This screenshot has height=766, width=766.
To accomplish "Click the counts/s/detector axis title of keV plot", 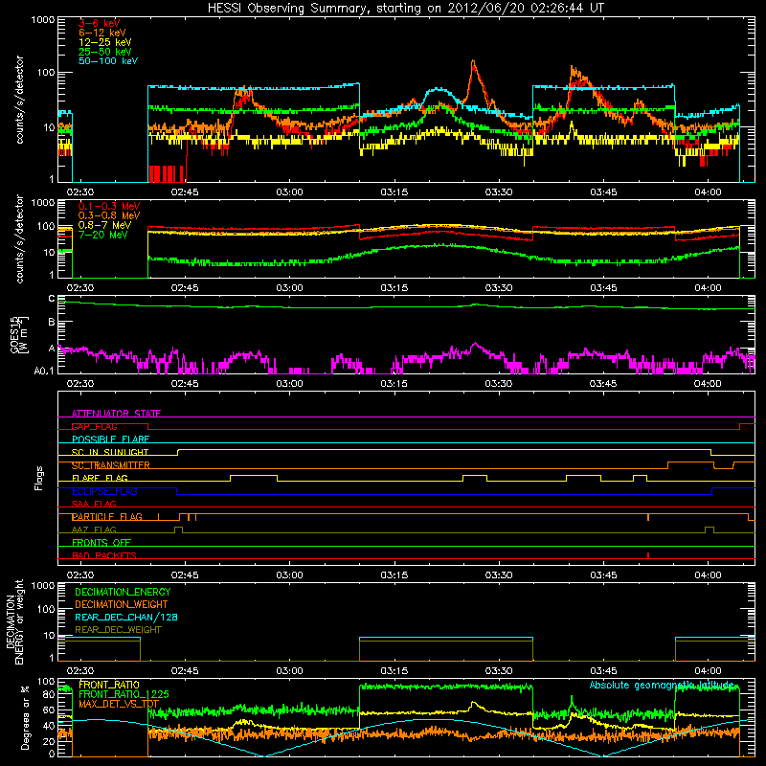I will pos(19,100).
